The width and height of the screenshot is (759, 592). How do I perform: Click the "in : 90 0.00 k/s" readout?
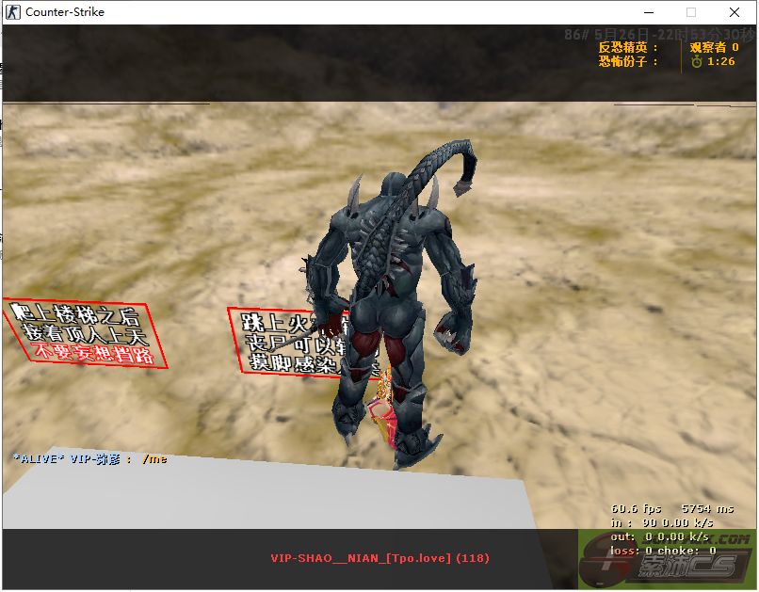[662, 523]
